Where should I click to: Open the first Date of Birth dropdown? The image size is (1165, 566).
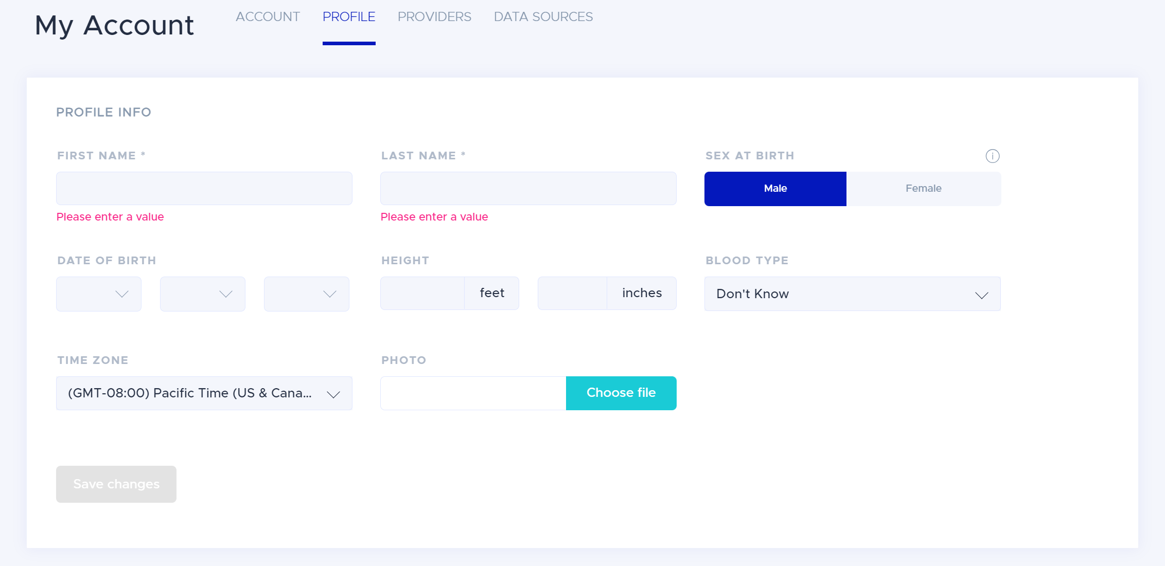pos(99,294)
